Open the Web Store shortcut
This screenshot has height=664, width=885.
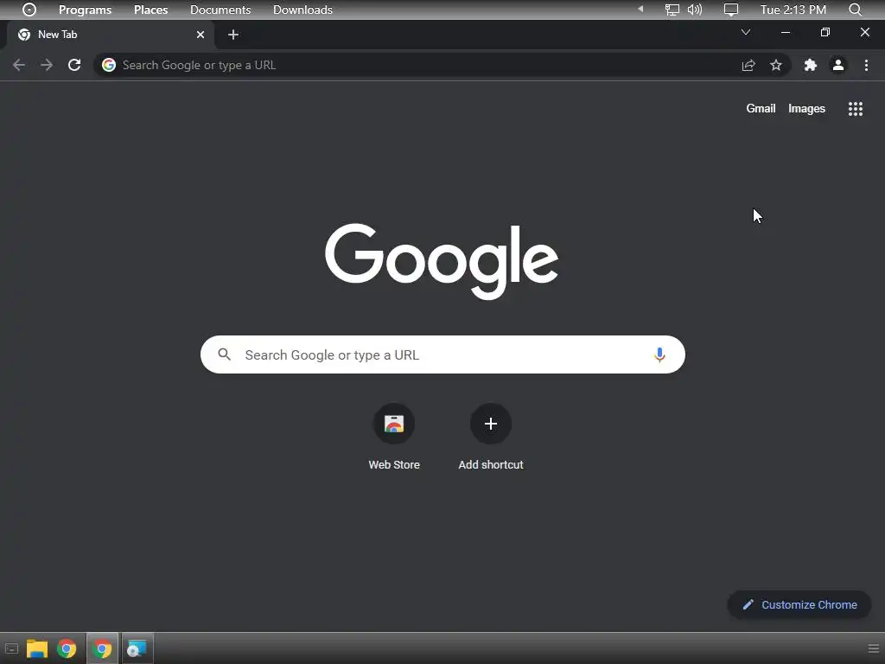pyautogui.click(x=394, y=437)
